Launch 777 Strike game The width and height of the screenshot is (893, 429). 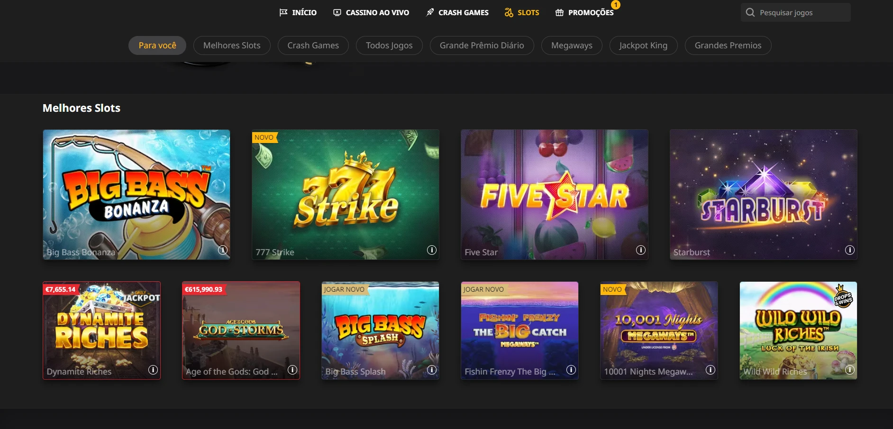pos(346,195)
